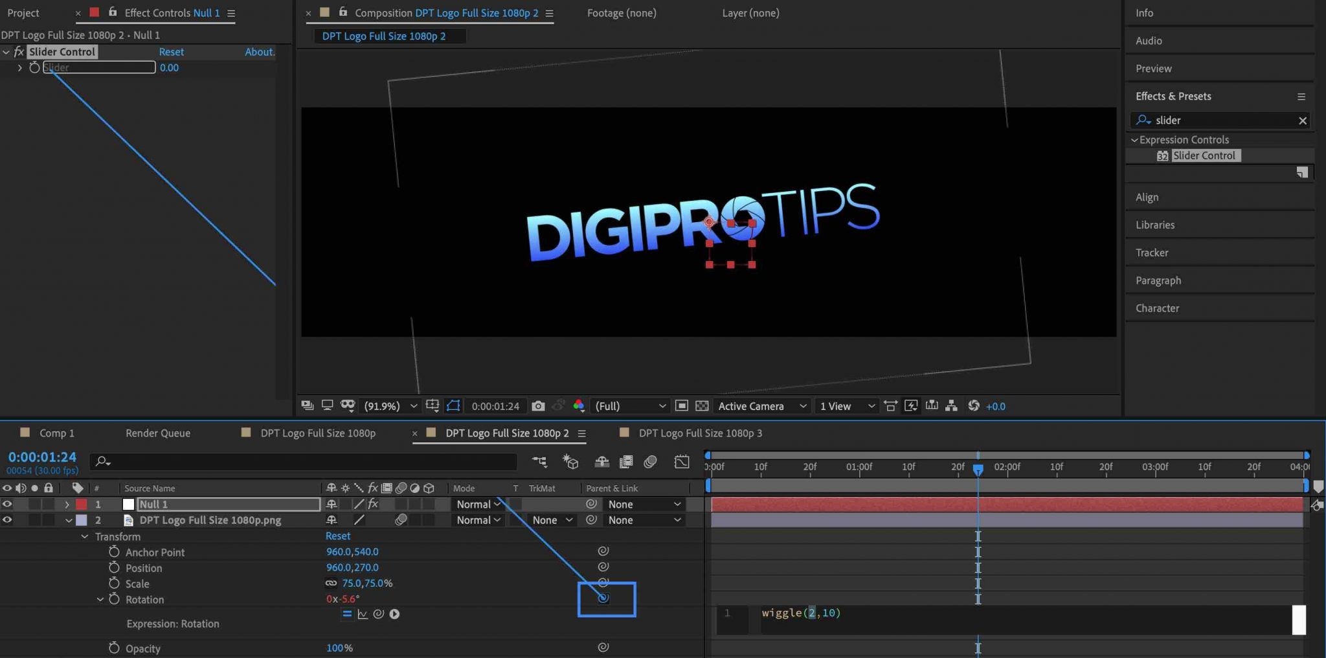The image size is (1326, 658).
Task: Hide the DPT Logo Full Size 1080p.png layer
Action: [7, 520]
